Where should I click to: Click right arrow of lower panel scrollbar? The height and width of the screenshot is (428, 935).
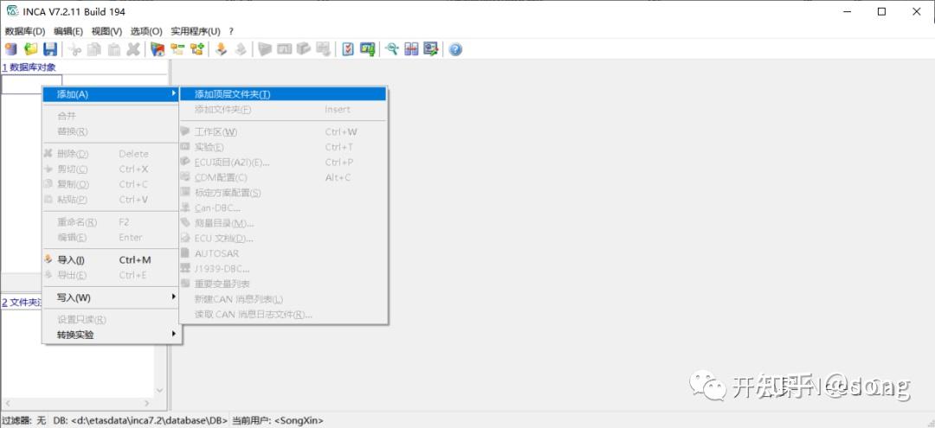click(x=146, y=403)
